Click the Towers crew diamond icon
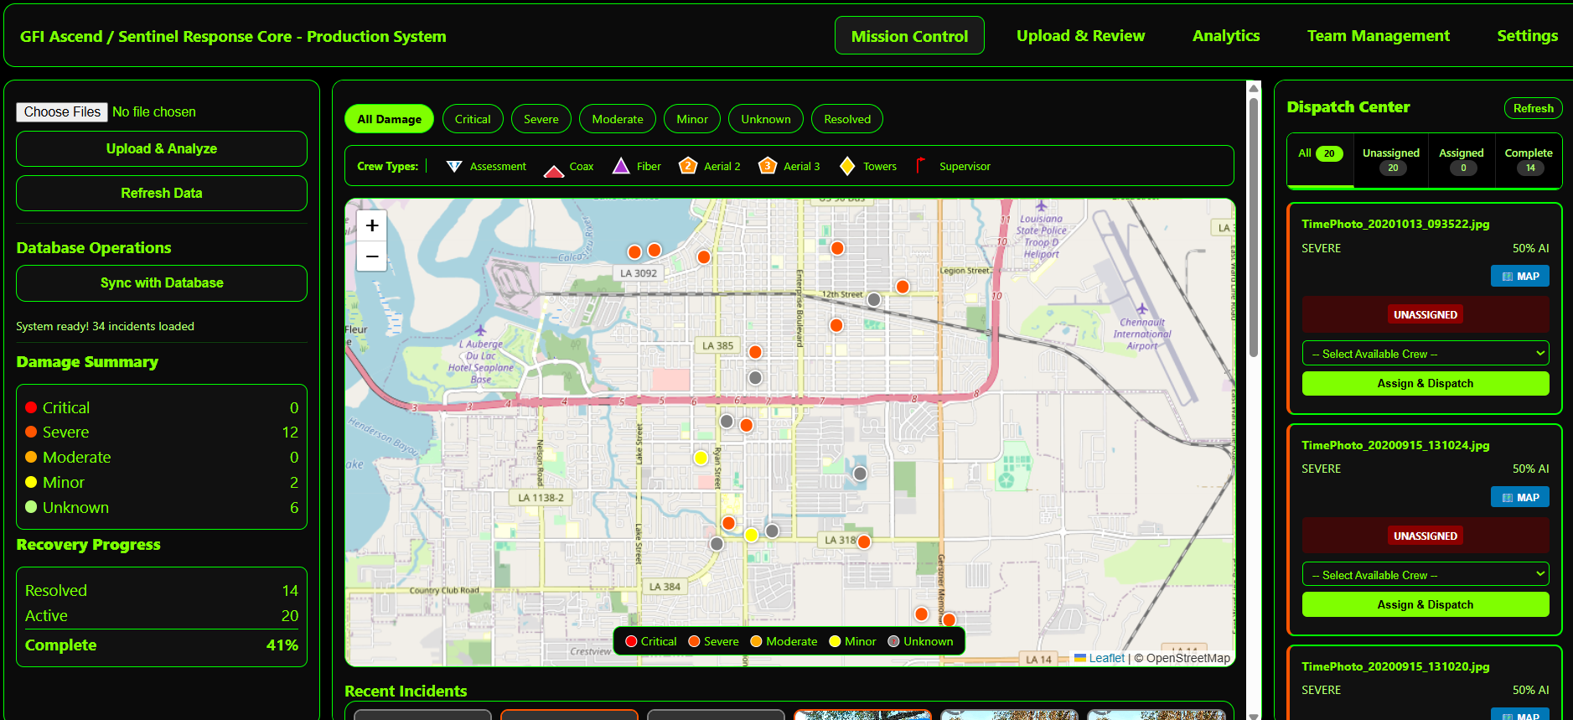1573x720 pixels. click(x=847, y=166)
